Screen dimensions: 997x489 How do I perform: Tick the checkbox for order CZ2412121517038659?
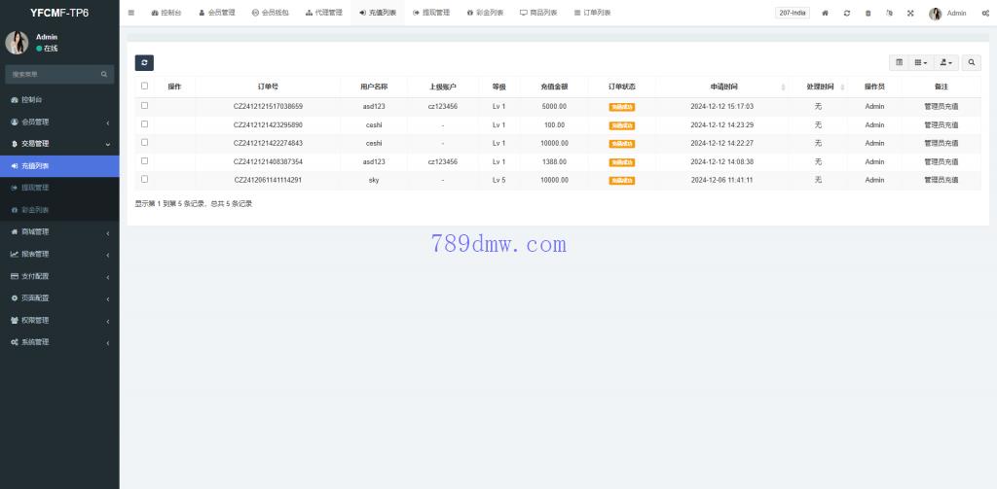pyautogui.click(x=145, y=106)
